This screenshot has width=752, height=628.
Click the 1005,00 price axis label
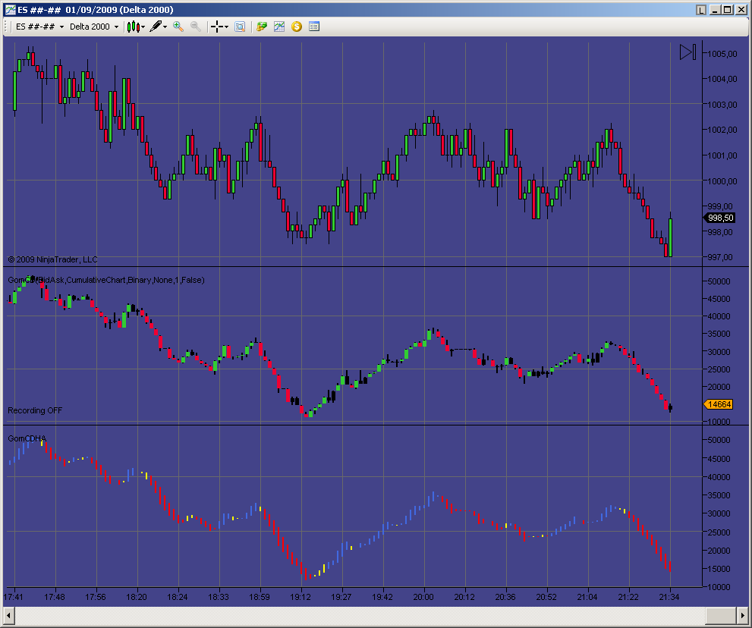tap(722, 54)
